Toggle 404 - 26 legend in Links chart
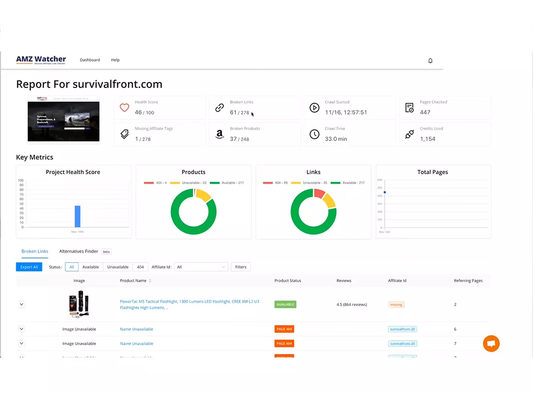Screen dimensions: 533x393 click(275, 183)
